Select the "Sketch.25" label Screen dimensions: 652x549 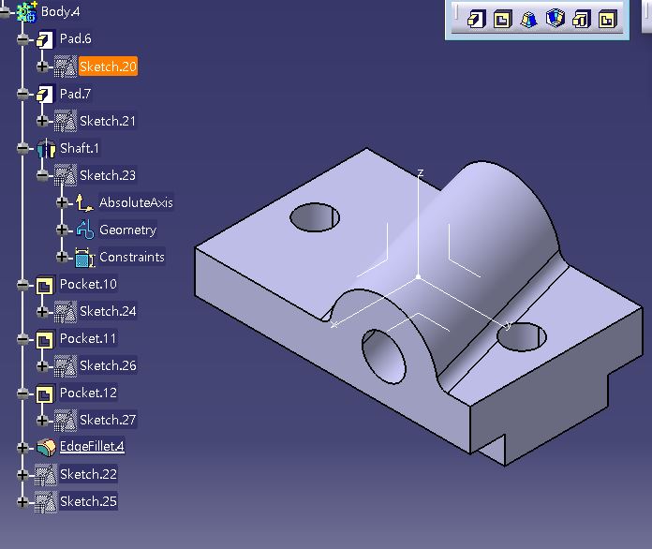click(88, 501)
